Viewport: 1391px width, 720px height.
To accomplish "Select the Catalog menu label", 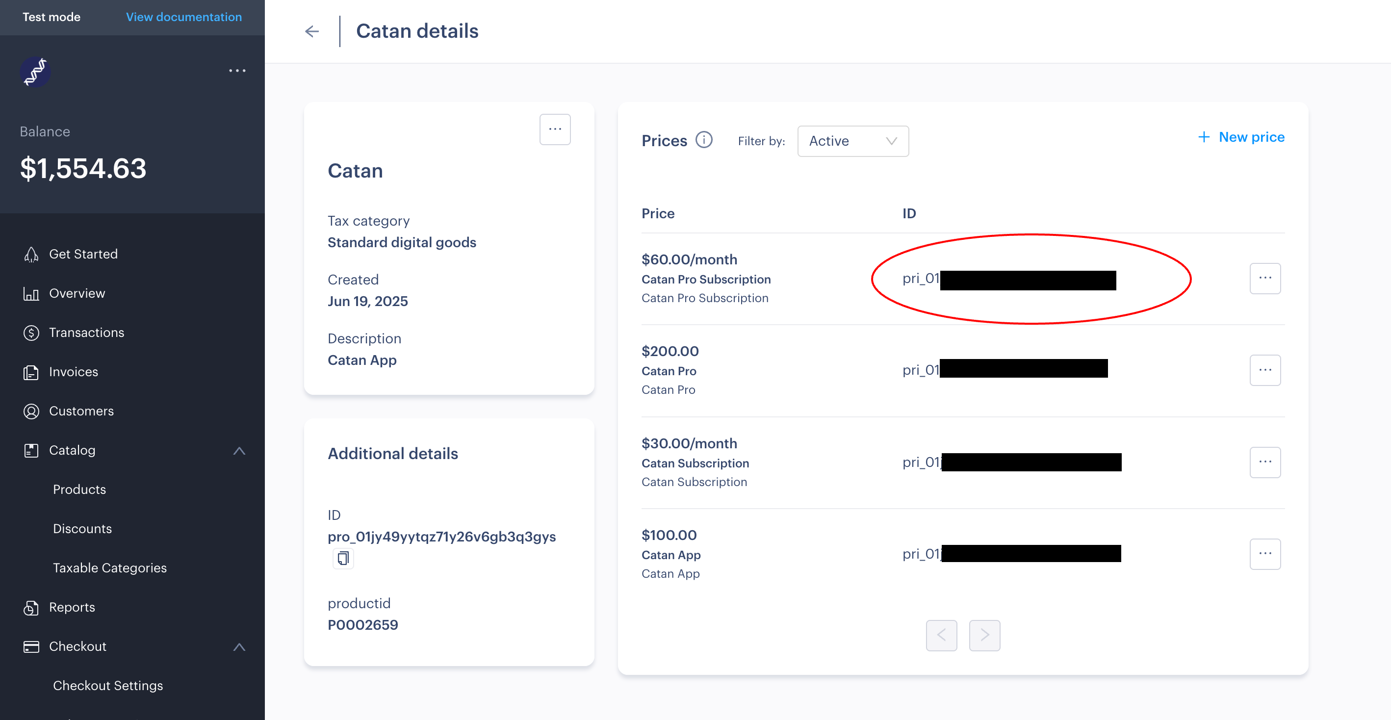I will (x=73, y=450).
